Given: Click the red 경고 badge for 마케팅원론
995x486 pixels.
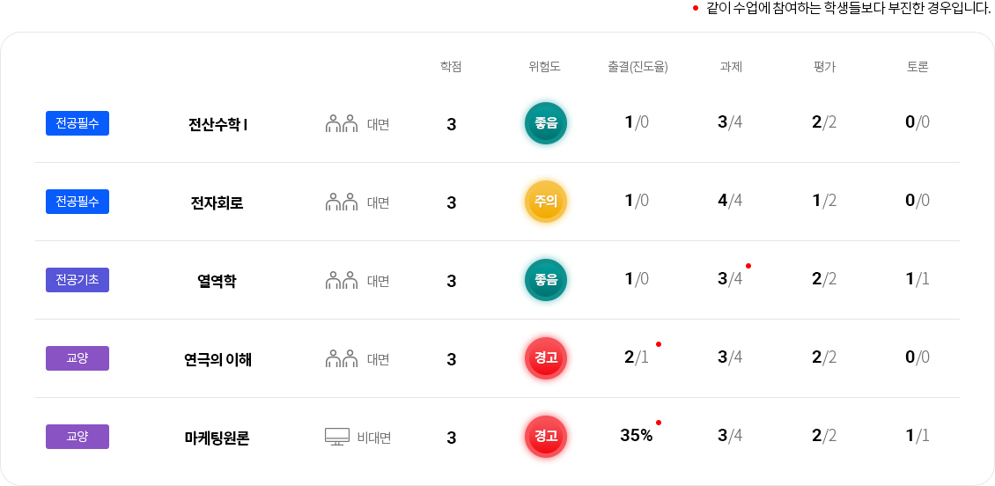Looking at the screenshot, I should pos(546,437).
